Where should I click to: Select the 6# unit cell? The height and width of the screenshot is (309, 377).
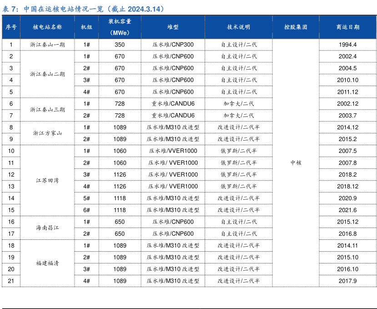coord(86,210)
